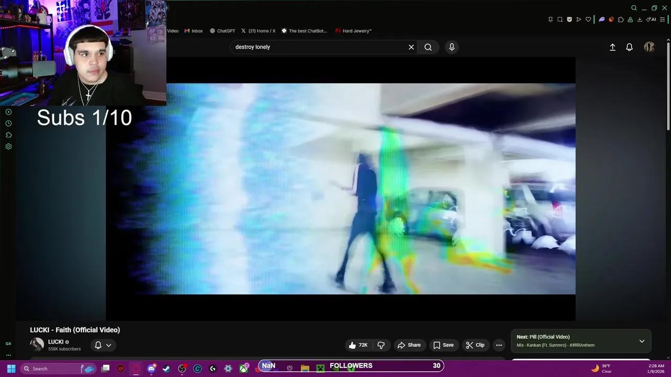The width and height of the screenshot is (671, 377).
Task: Open YouTube notifications bell in the header
Action: (630, 47)
